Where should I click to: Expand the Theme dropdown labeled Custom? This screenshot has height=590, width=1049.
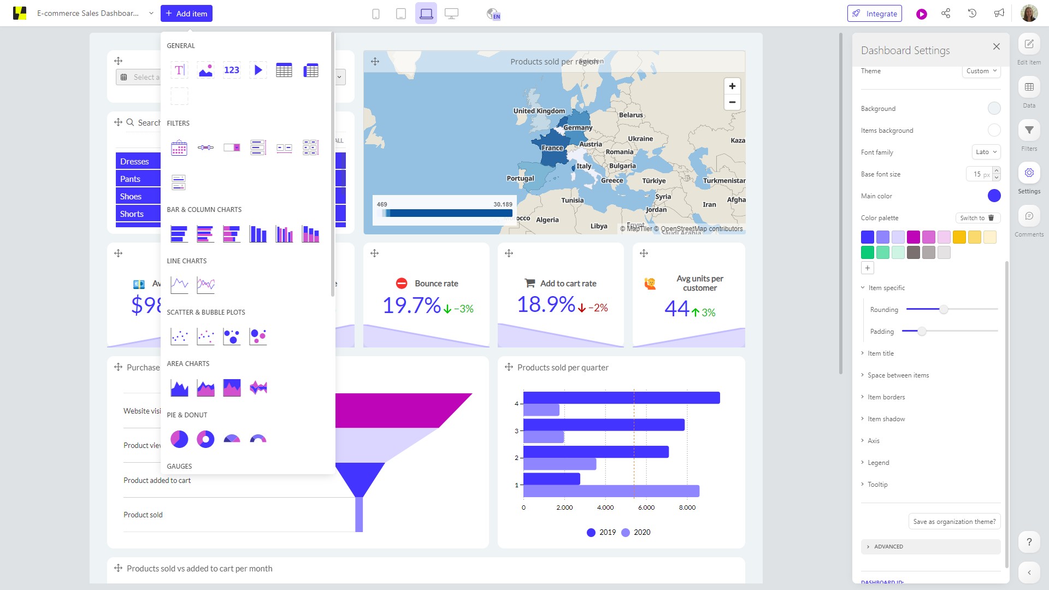coord(981,70)
